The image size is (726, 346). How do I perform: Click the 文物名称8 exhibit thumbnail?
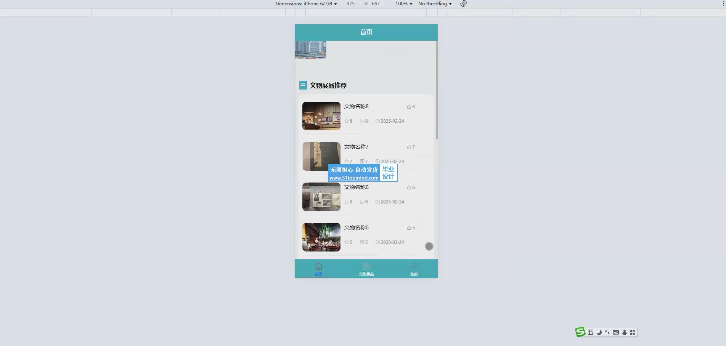point(321,116)
